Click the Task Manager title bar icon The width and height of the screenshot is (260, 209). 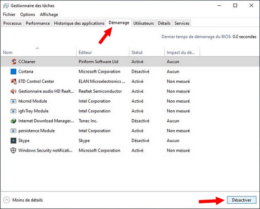[x=6, y=6]
